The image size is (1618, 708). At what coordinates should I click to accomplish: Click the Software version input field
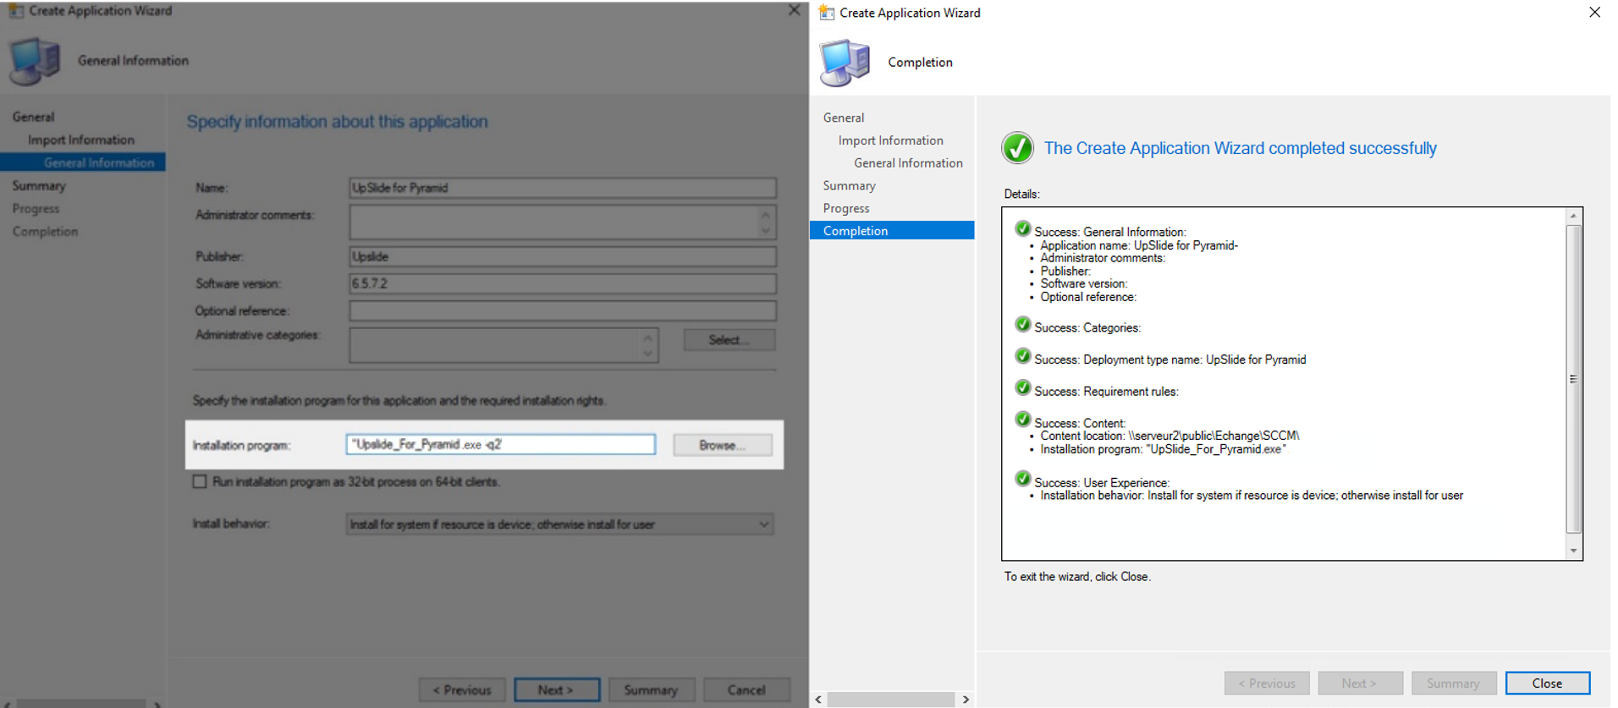pyautogui.click(x=563, y=283)
